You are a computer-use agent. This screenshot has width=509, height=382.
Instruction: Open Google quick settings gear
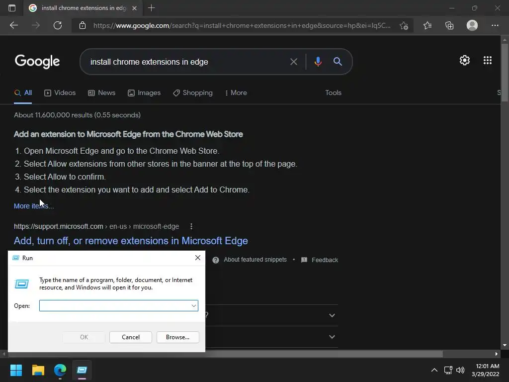click(x=465, y=60)
